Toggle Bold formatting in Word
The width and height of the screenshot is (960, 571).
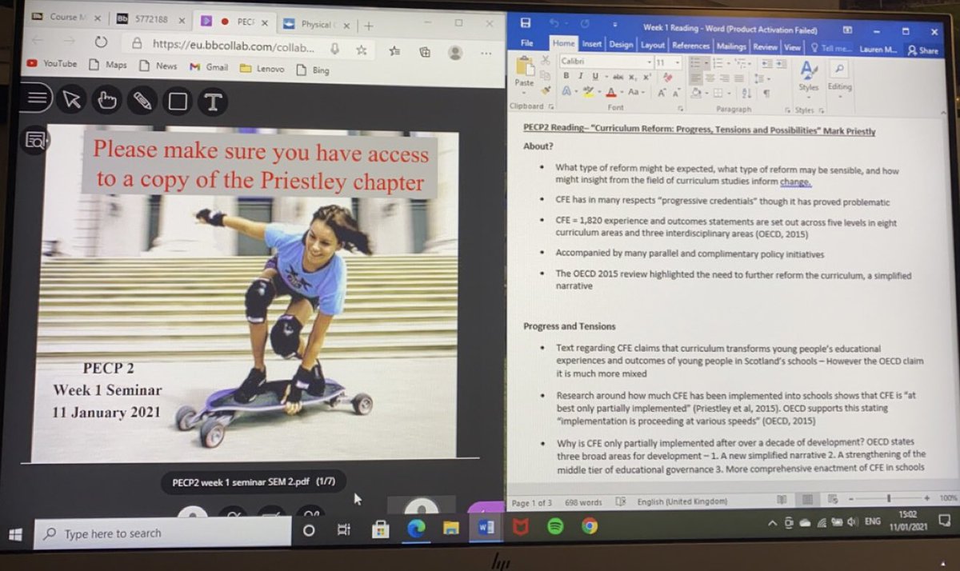pyautogui.click(x=566, y=76)
